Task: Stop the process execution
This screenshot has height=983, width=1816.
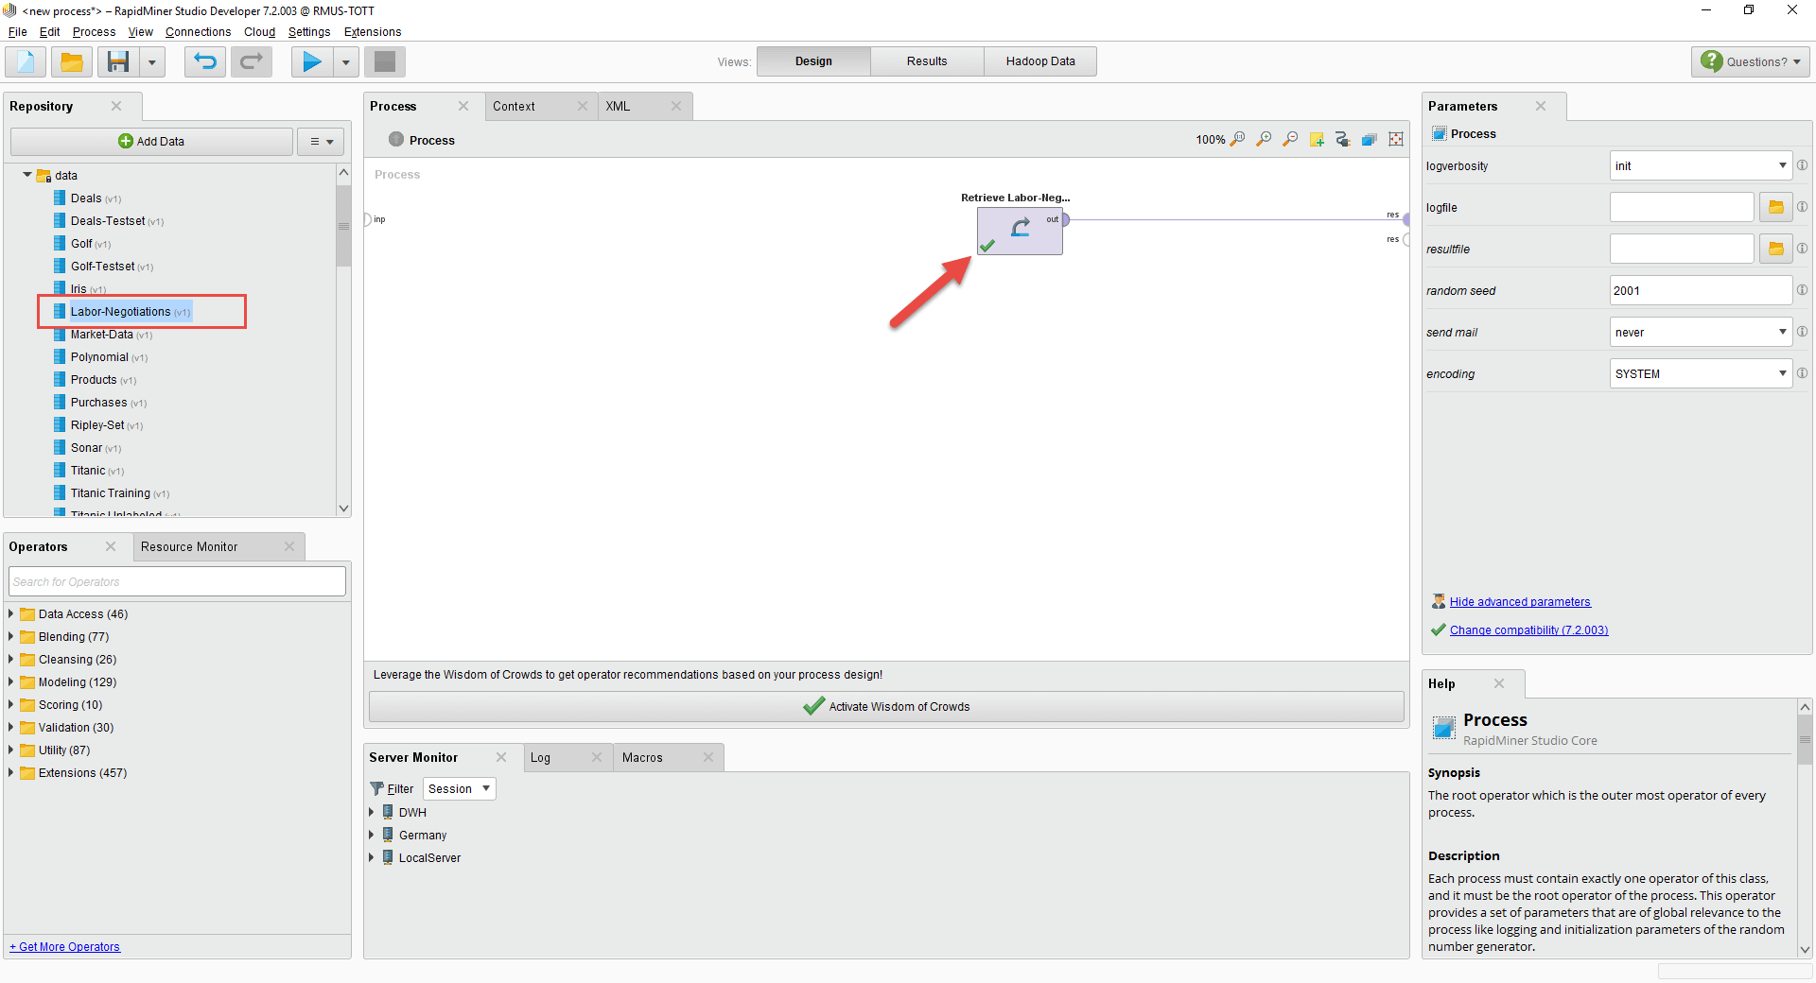Action: (385, 62)
